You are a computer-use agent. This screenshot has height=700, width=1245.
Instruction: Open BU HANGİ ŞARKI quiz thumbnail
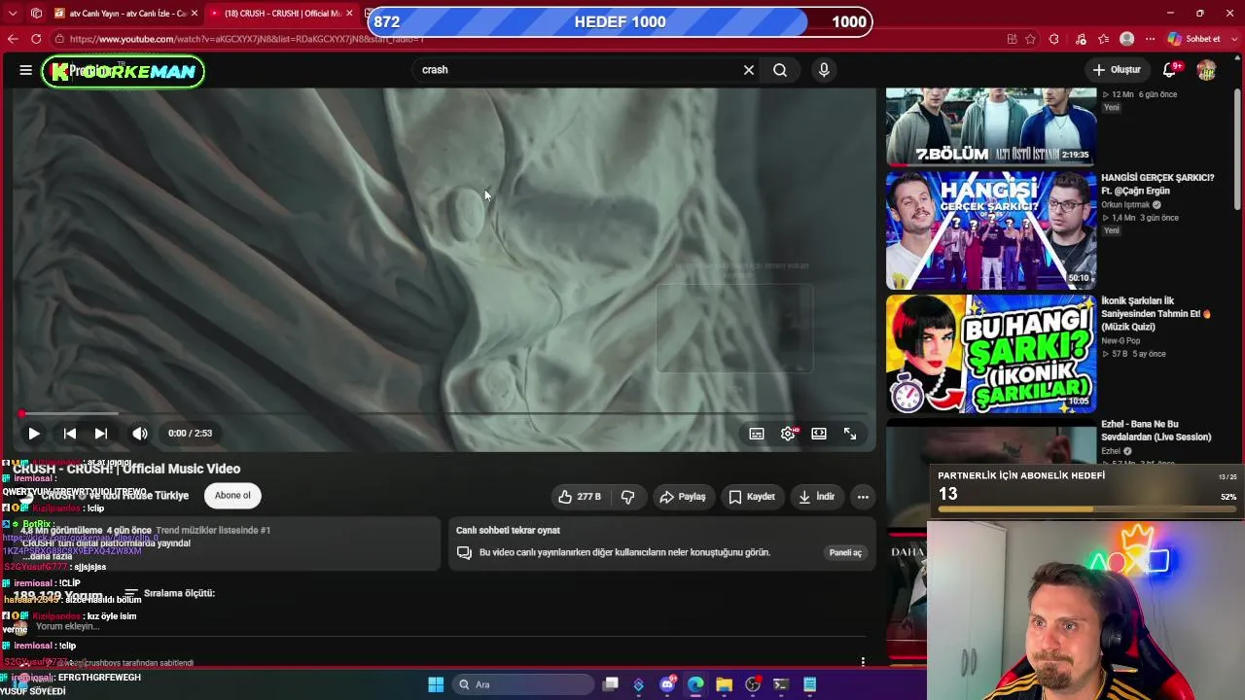point(991,354)
